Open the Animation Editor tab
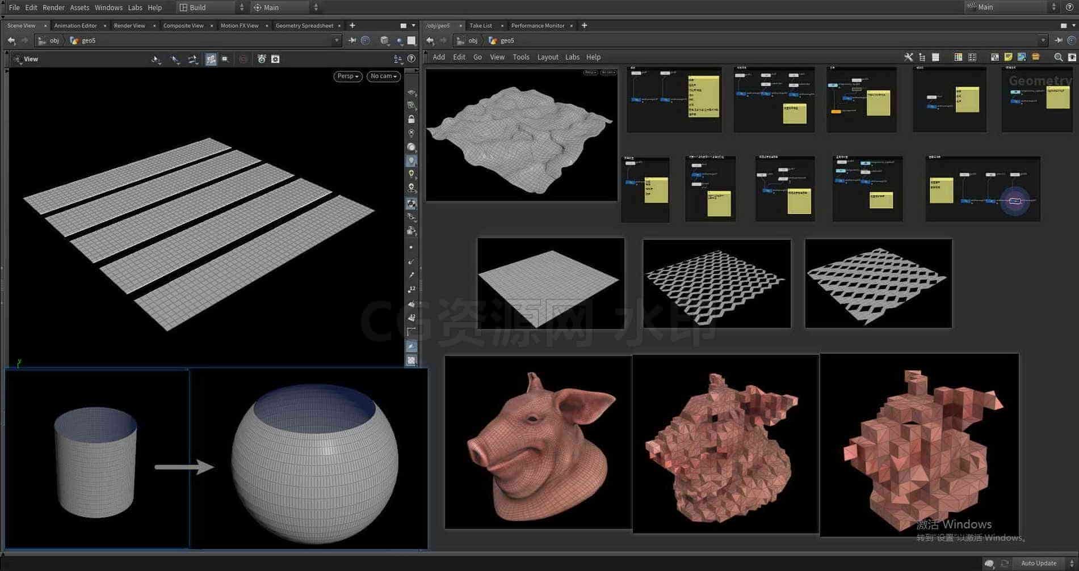Viewport: 1079px width, 571px height. click(x=75, y=26)
